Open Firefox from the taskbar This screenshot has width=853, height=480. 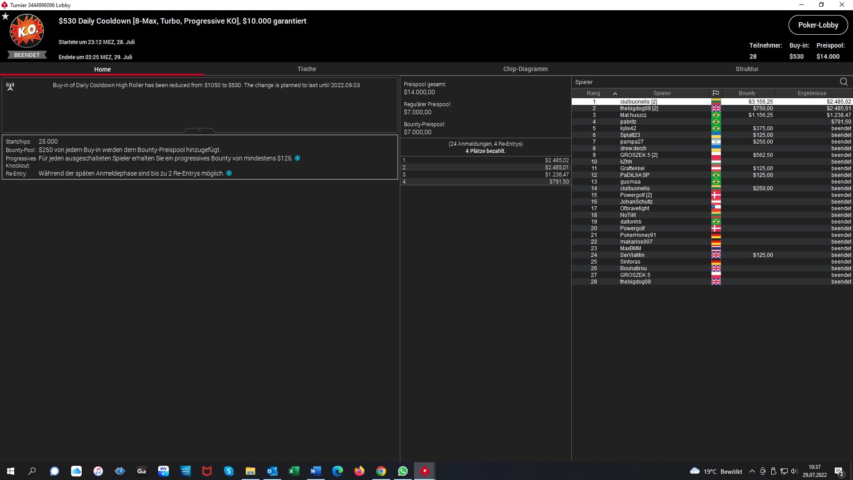click(x=359, y=471)
